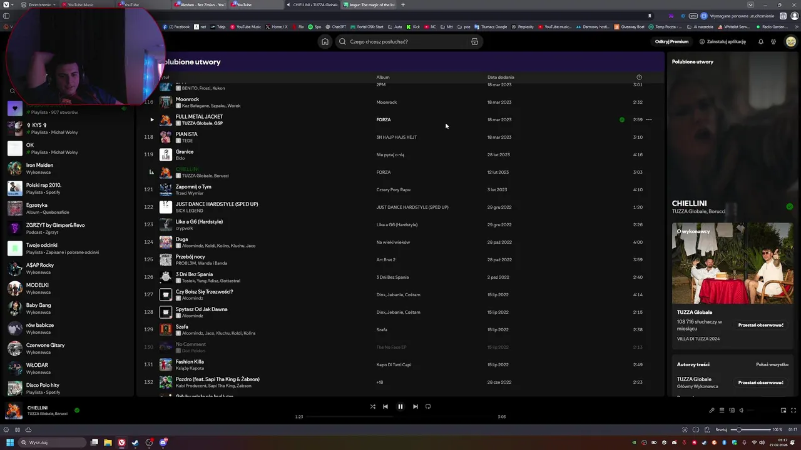Open Przebój nocy album cover thumbnail
This screenshot has width=801, height=450.
(166, 259)
